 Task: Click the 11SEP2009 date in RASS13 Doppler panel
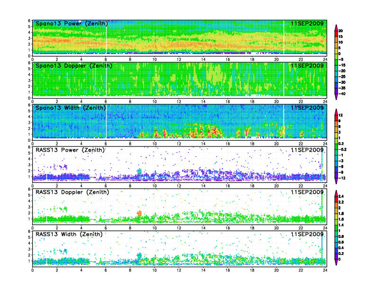pyautogui.click(x=307, y=192)
